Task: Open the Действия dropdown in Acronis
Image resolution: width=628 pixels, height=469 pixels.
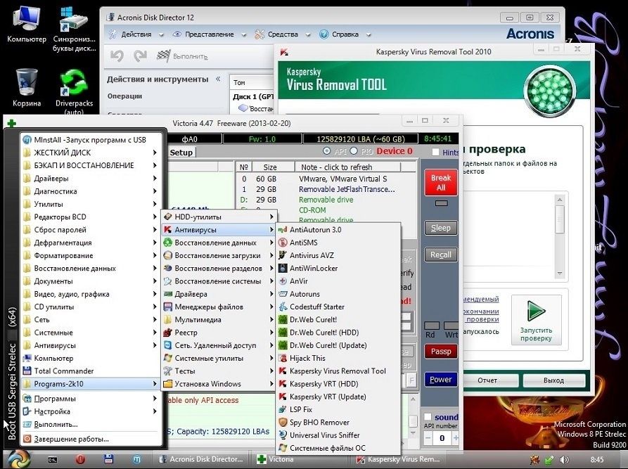Action: [136, 34]
